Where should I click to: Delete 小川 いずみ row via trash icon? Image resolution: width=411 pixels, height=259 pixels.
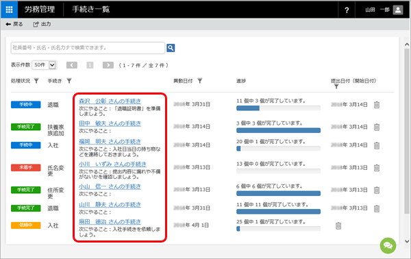coord(377,168)
